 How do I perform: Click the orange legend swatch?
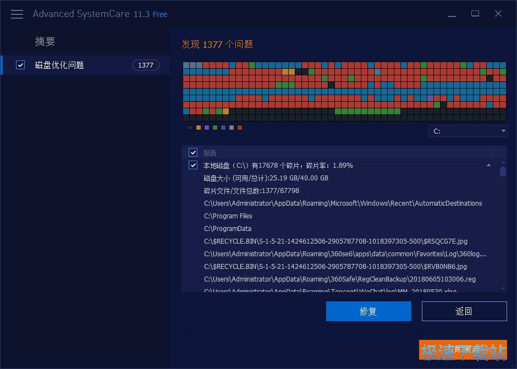[x=199, y=128]
